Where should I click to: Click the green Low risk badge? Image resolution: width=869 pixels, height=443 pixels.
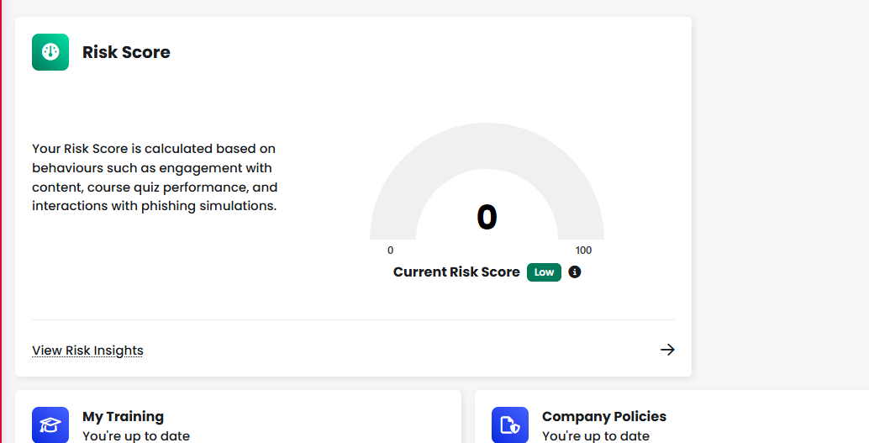click(544, 272)
